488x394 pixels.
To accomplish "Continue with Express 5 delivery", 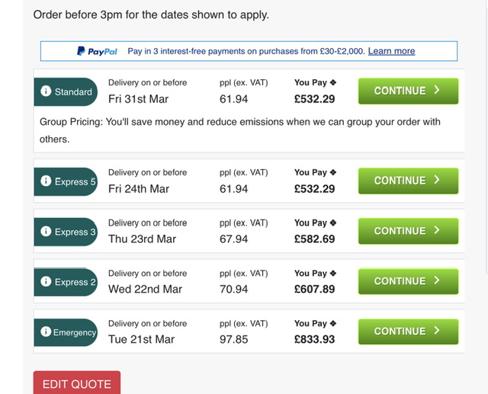I will coord(408,181).
